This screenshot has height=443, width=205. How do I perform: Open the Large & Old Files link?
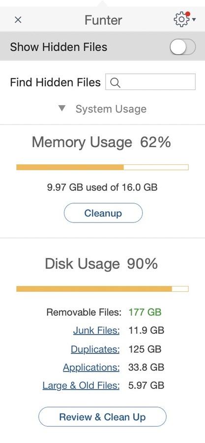coord(81,385)
